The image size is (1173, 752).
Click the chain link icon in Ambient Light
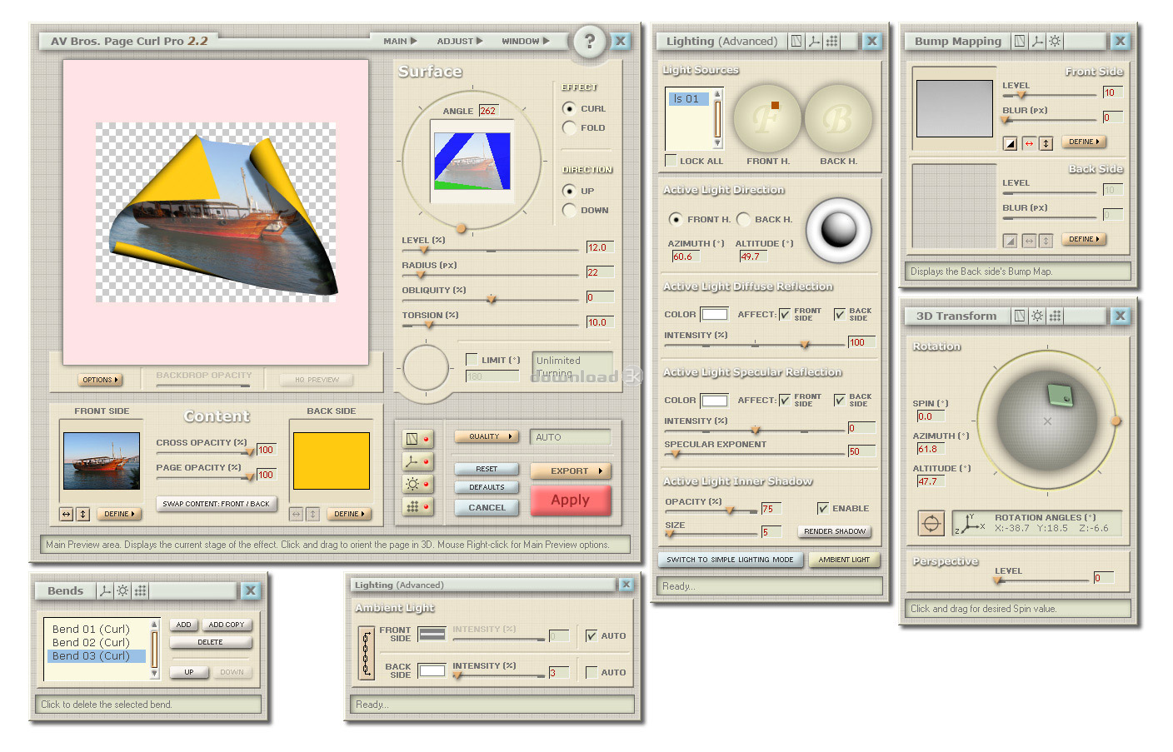(x=365, y=652)
